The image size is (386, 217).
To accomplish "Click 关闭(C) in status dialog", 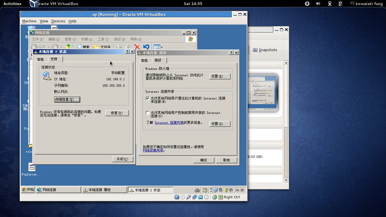I will click(x=123, y=159).
